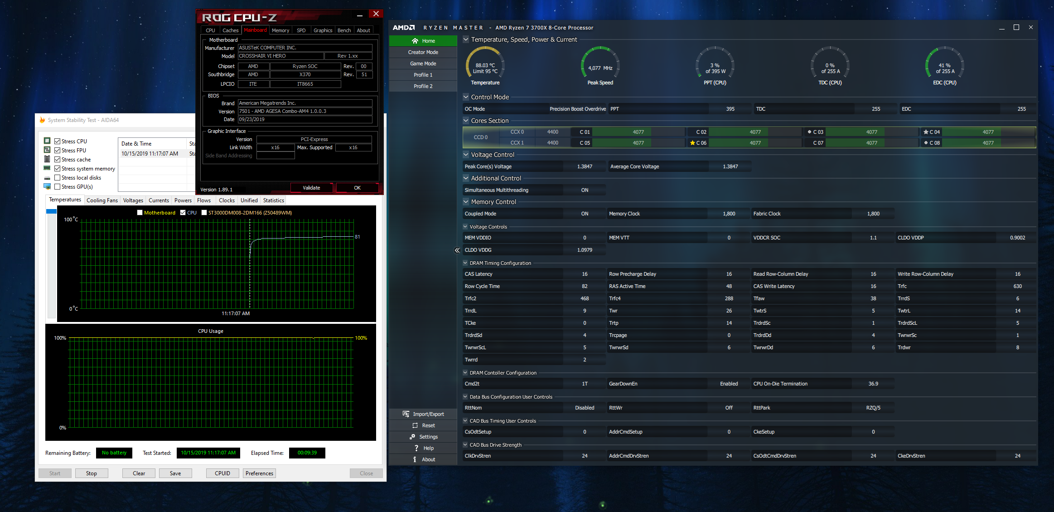Click the CAS Latency value row
Screen dimensions: 1054x512
point(534,274)
